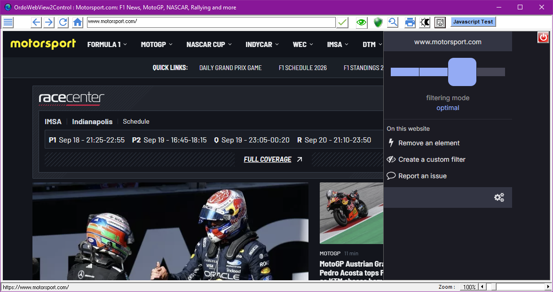Open the magnifier search icon
The width and height of the screenshot is (553, 292).
click(393, 22)
